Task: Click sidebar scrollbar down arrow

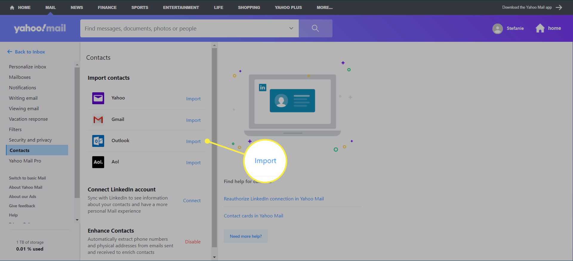Action: 77,220
